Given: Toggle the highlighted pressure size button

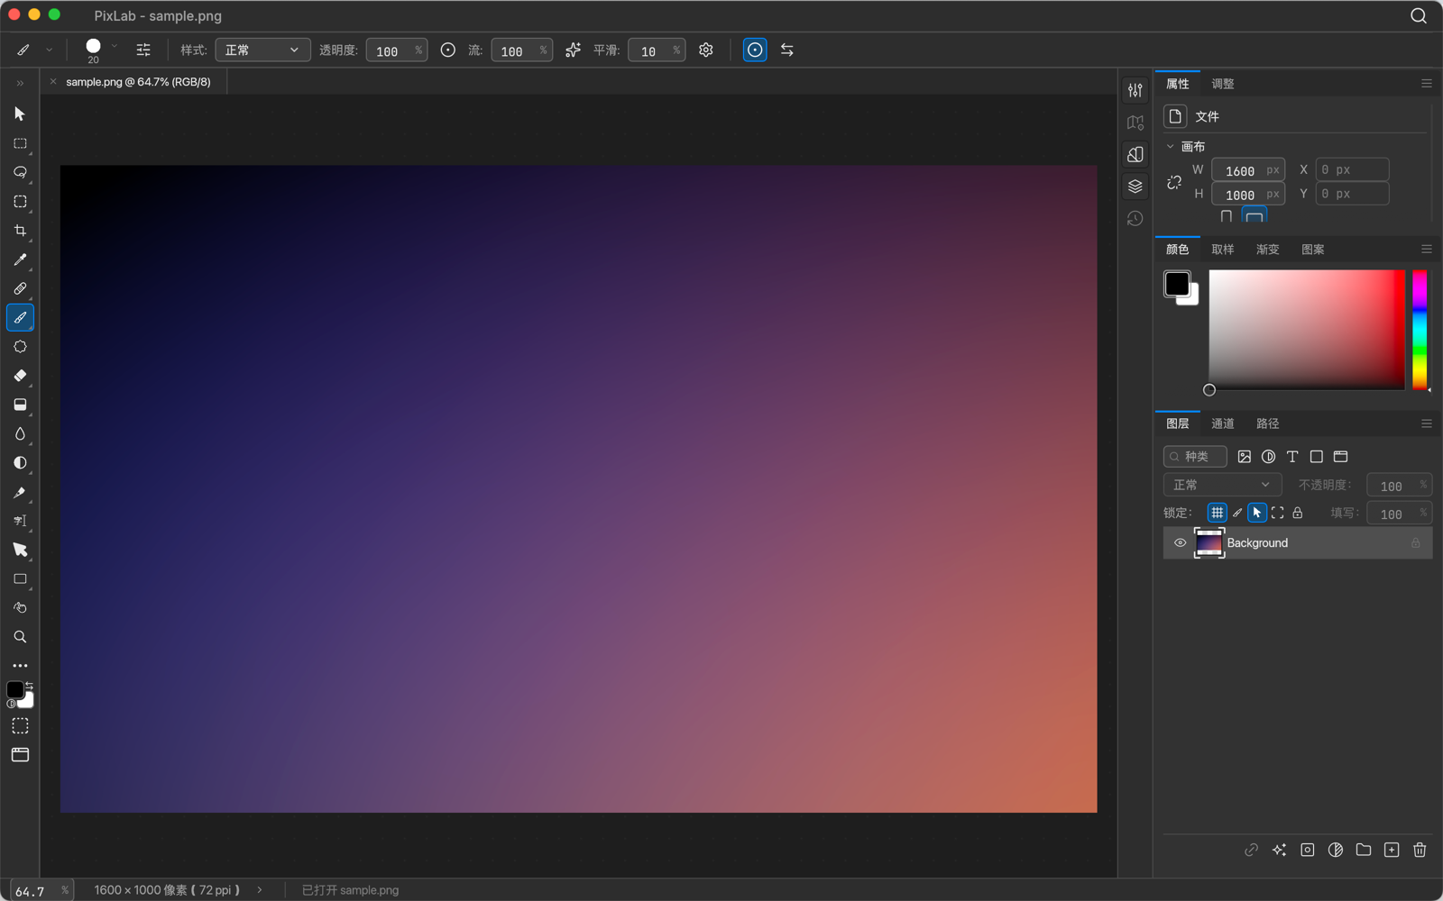Looking at the screenshot, I should (755, 50).
